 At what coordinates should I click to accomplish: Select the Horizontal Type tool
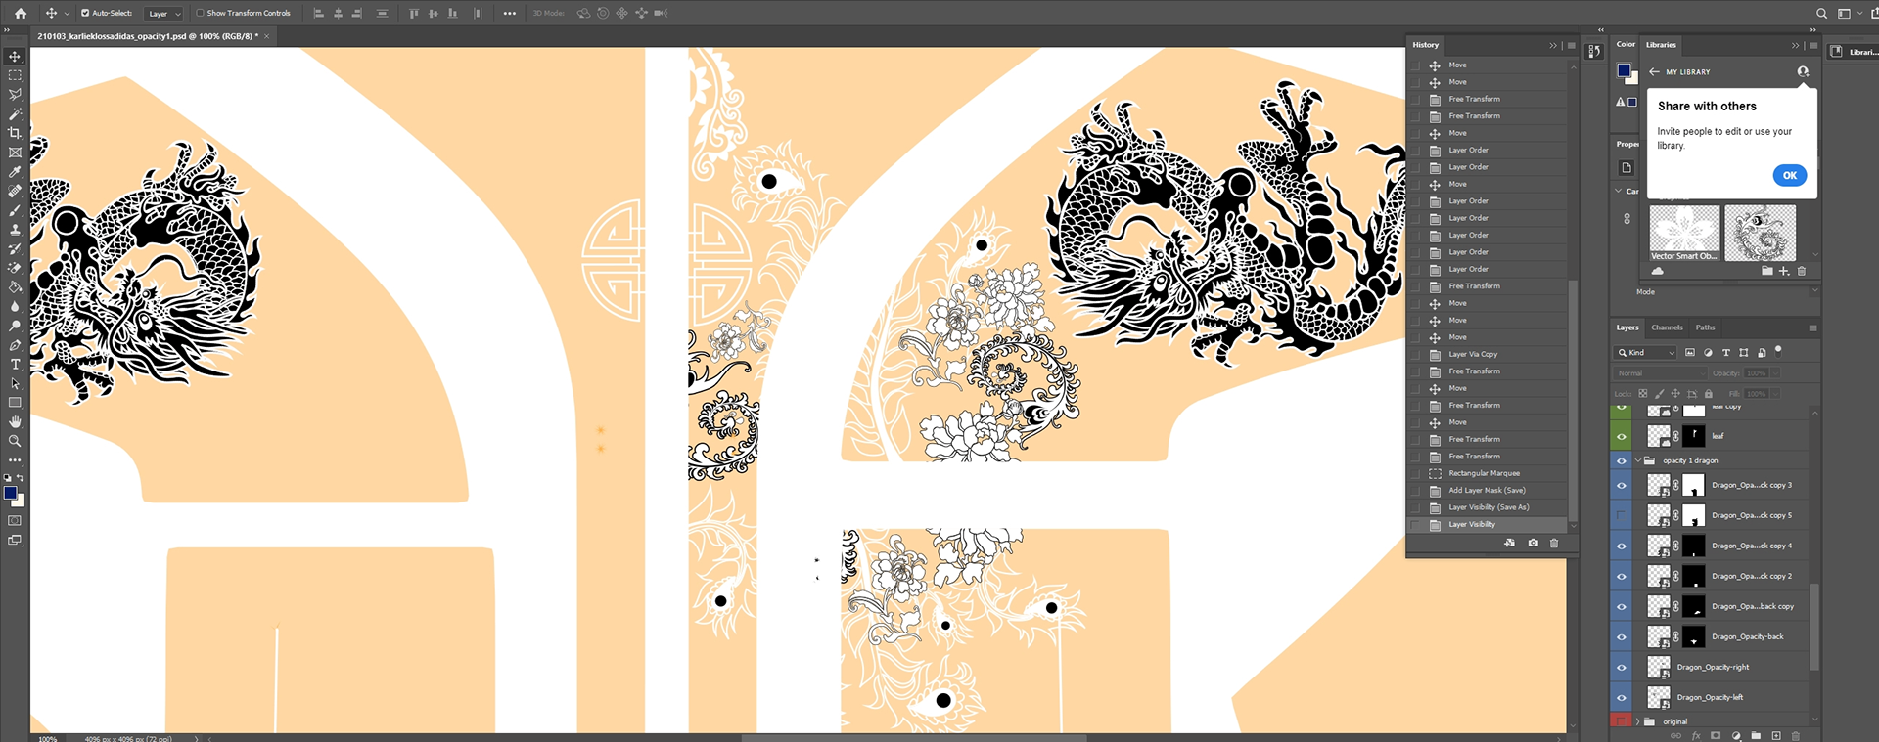(15, 365)
